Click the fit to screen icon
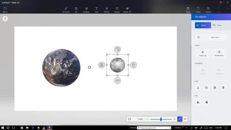 tap(129, 119)
